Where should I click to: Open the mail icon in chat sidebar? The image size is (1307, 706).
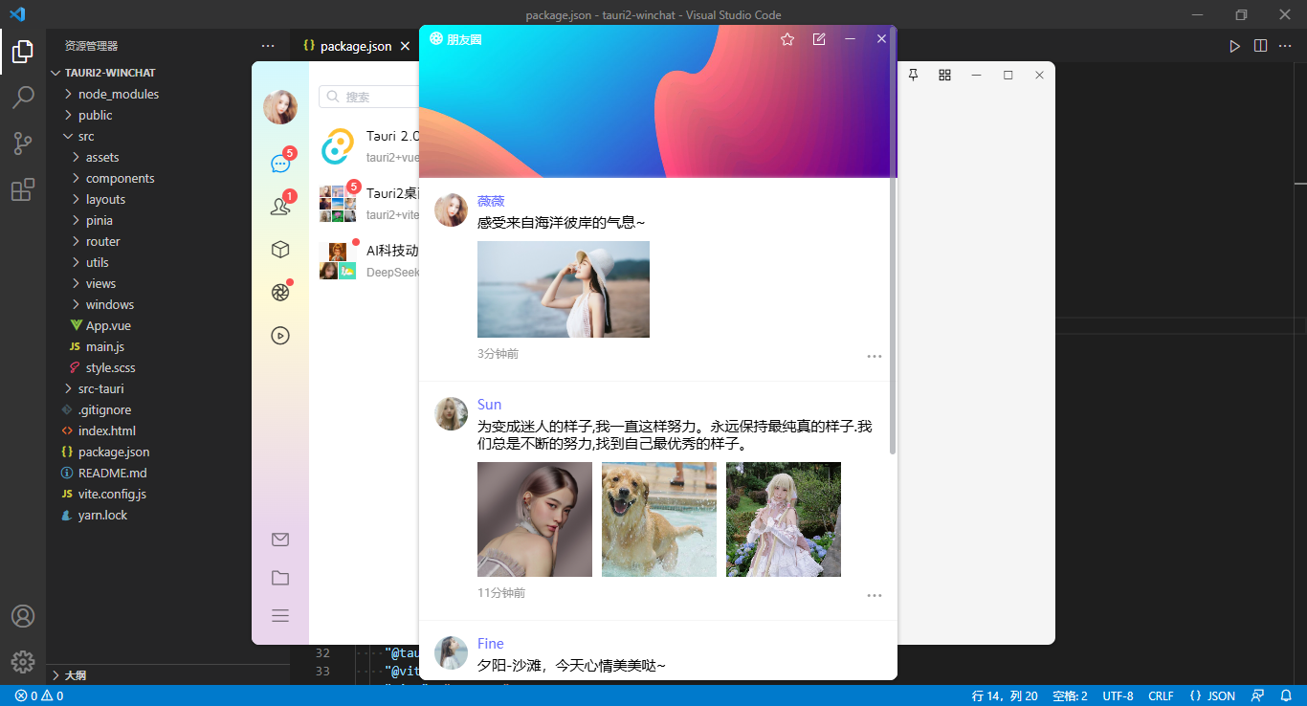tap(279, 539)
